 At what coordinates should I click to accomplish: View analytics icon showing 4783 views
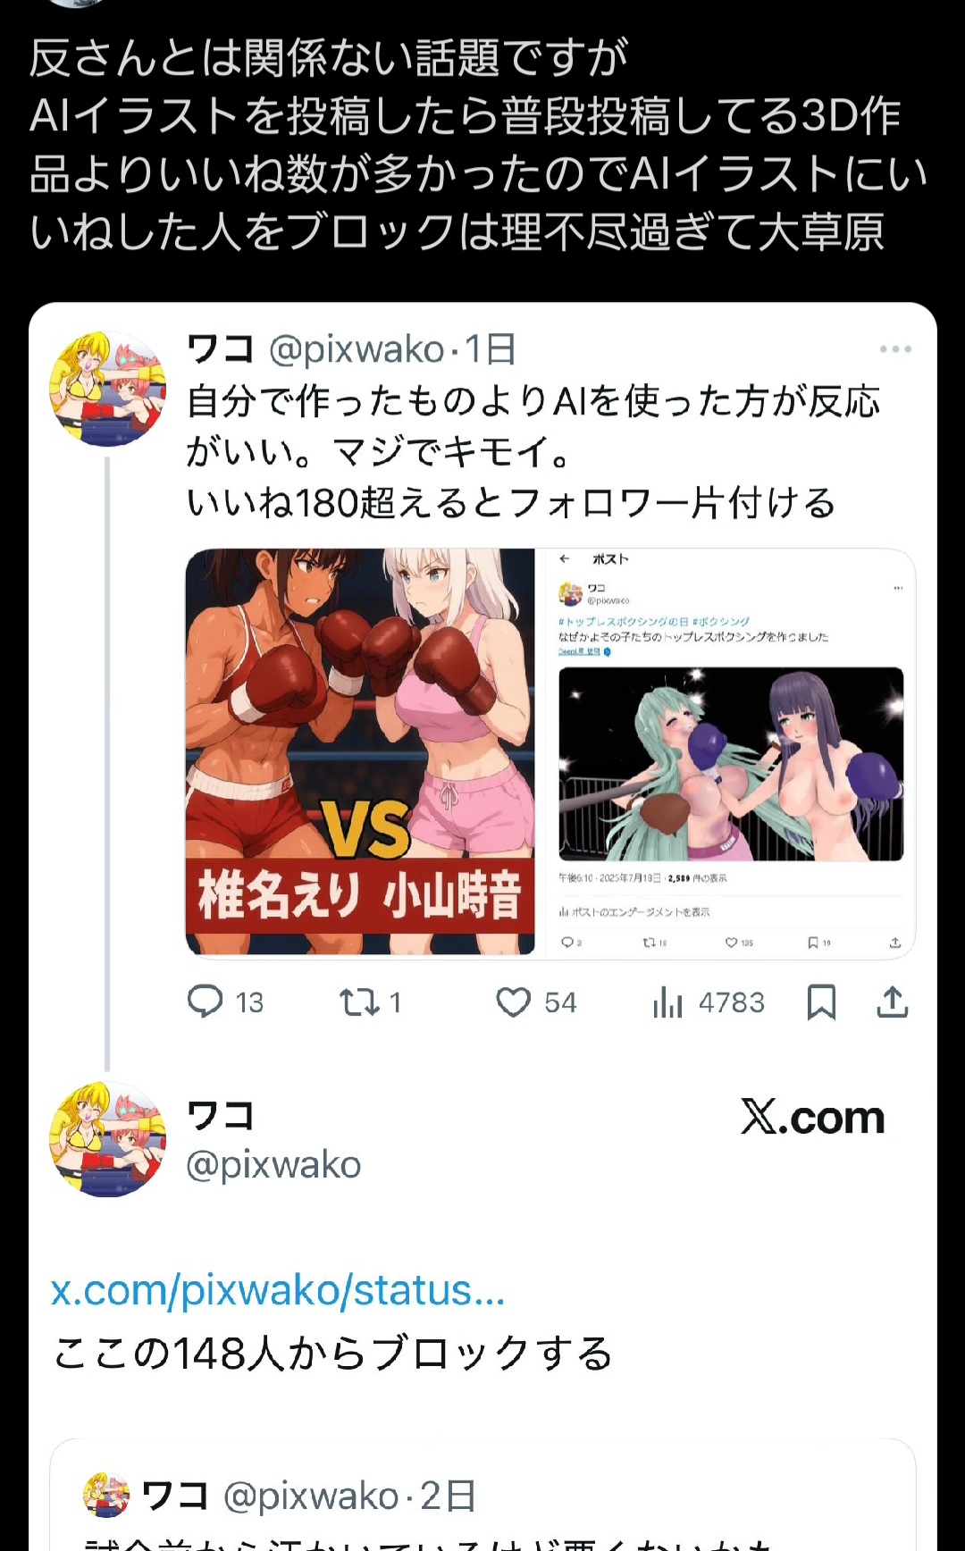coord(667,1002)
